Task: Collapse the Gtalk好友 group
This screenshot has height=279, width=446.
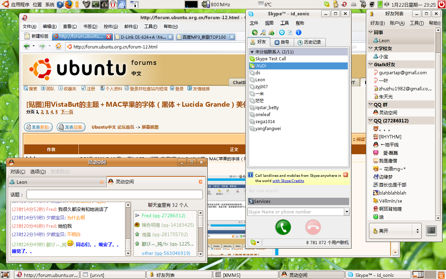Action: click(371, 65)
